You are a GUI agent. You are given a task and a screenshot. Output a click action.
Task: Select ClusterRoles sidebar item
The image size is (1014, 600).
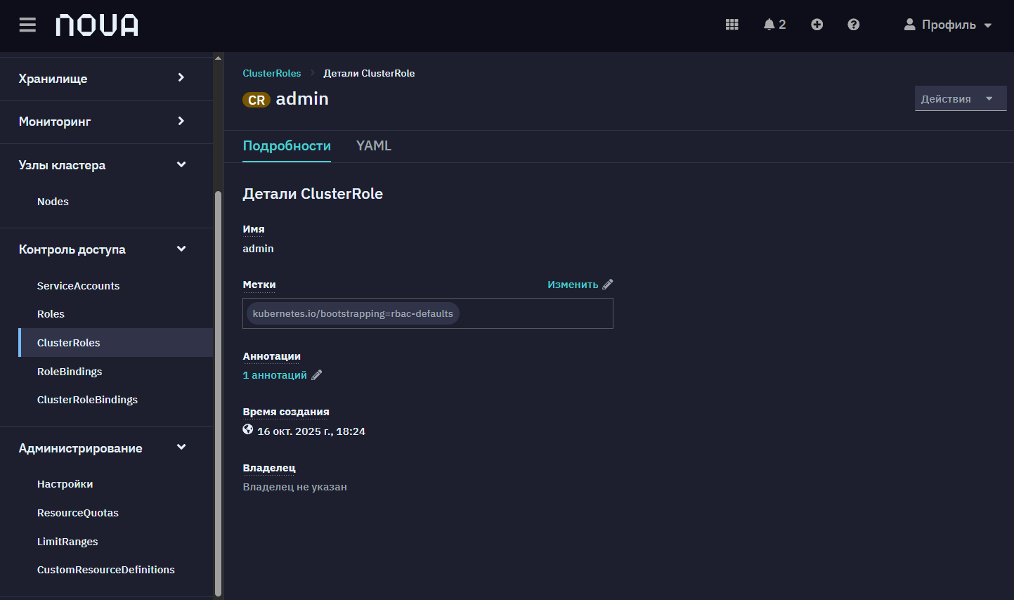pyautogui.click(x=116, y=343)
